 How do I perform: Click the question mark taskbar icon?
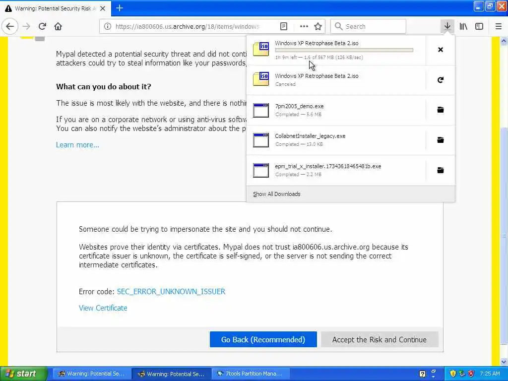(x=422, y=374)
